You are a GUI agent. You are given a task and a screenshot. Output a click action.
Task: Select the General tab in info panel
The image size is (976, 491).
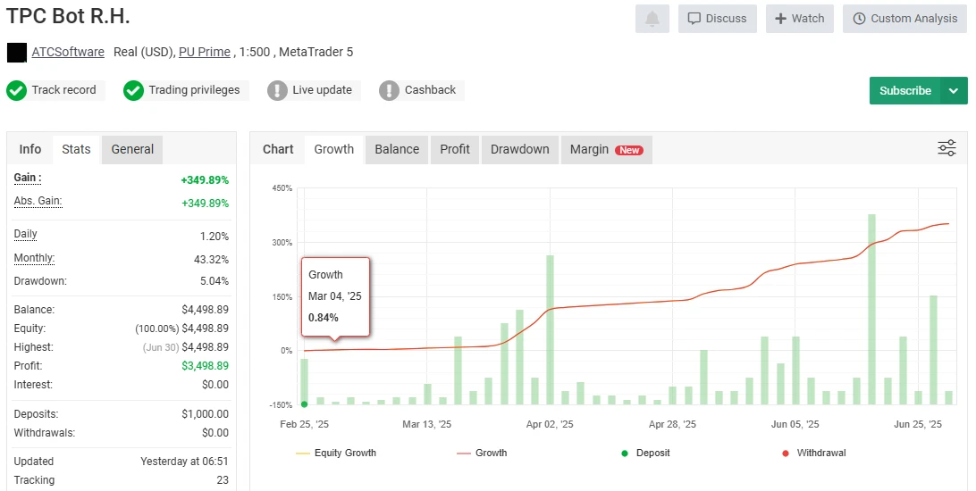click(x=132, y=149)
